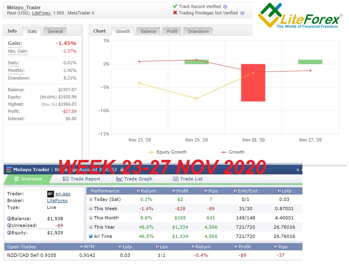The height and width of the screenshot is (266, 349).
Task: Click the green Nov 27 gain bar
Action: click(x=310, y=62)
